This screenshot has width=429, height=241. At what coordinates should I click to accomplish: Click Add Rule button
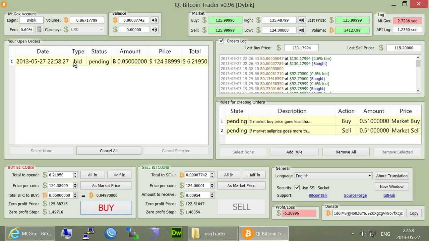[x=294, y=152]
